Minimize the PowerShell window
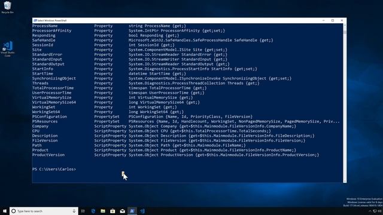 pos(324,20)
